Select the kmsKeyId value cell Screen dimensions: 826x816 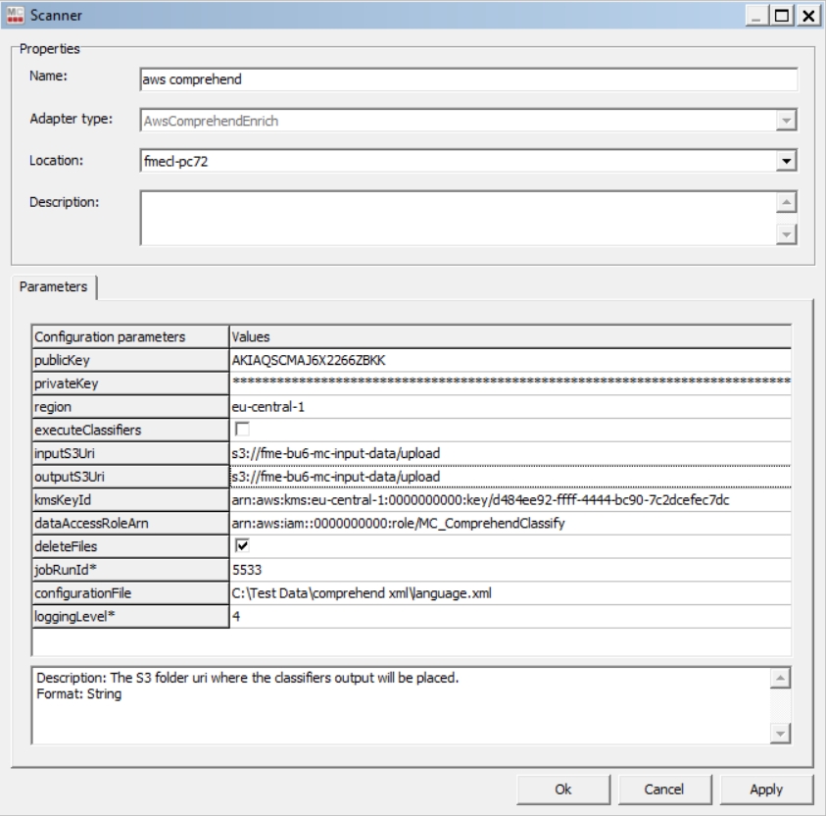click(x=510, y=500)
